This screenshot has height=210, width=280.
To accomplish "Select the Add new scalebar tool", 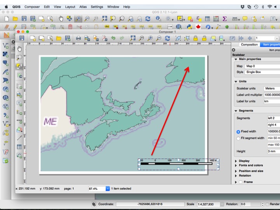I will click(19, 121).
